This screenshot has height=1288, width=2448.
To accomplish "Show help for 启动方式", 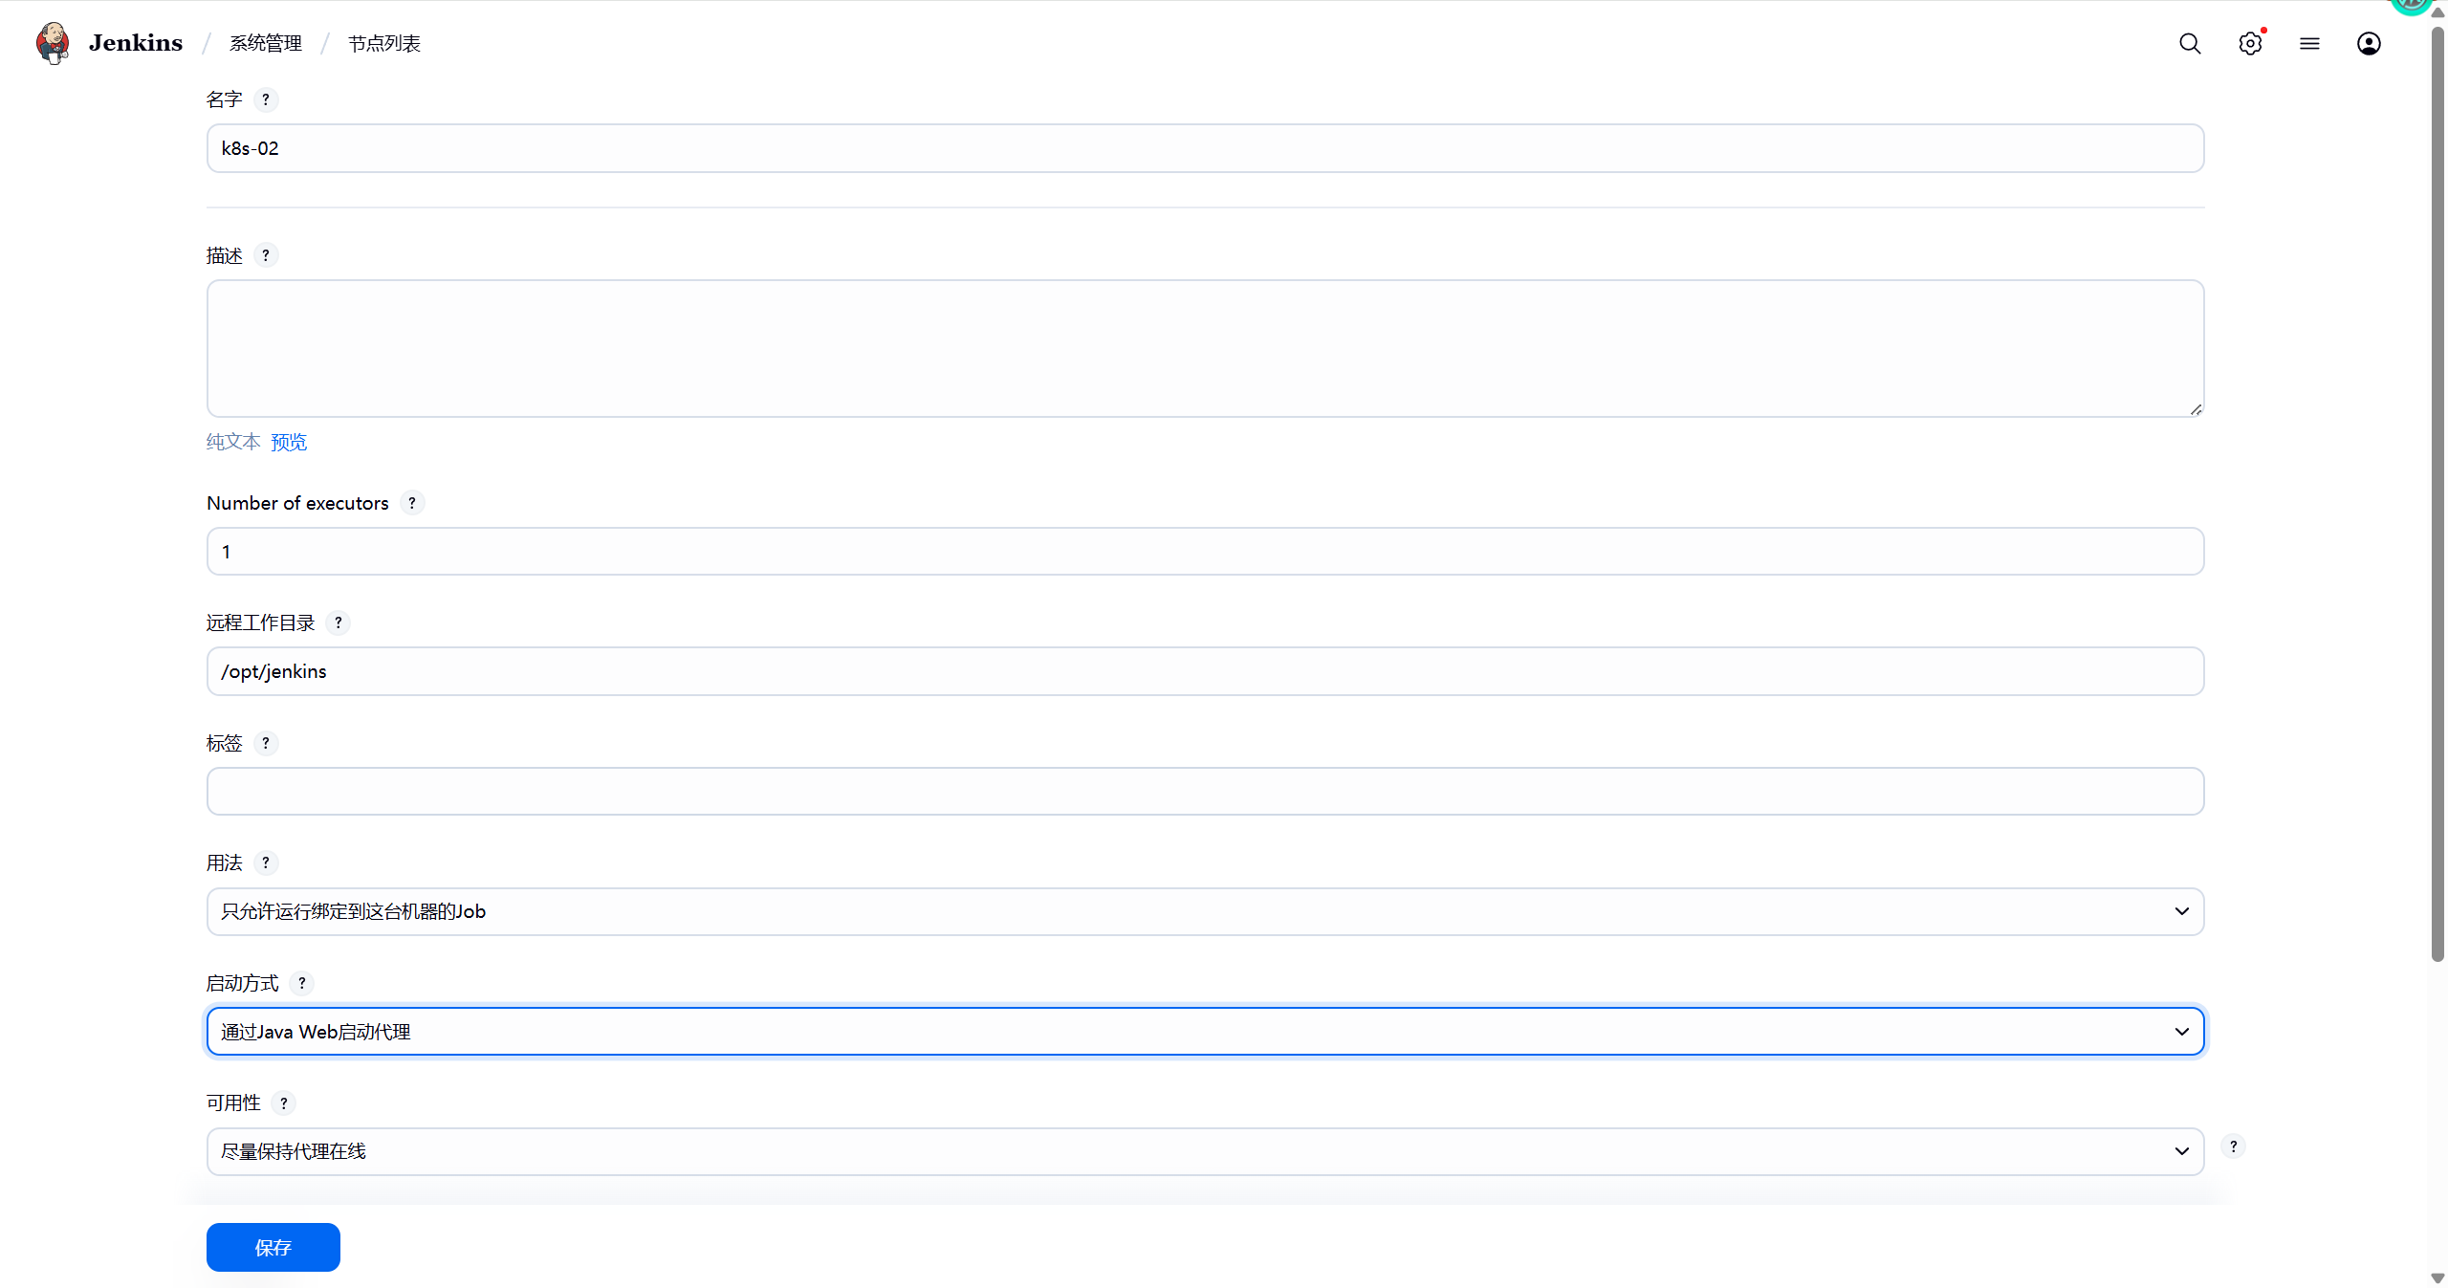I will point(302,983).
